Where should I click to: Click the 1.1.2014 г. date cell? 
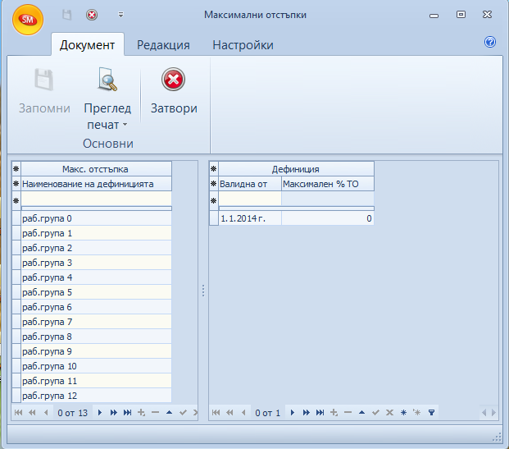[250, 218]
